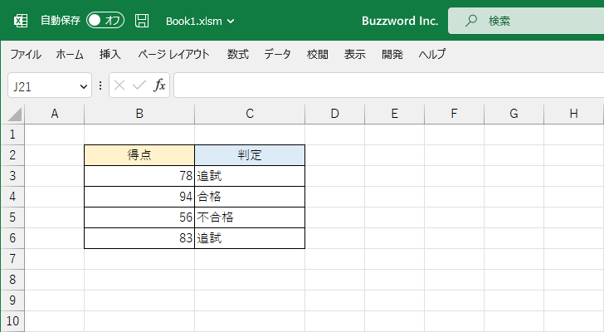
Task: Select column F header
Action: point(454,114)
